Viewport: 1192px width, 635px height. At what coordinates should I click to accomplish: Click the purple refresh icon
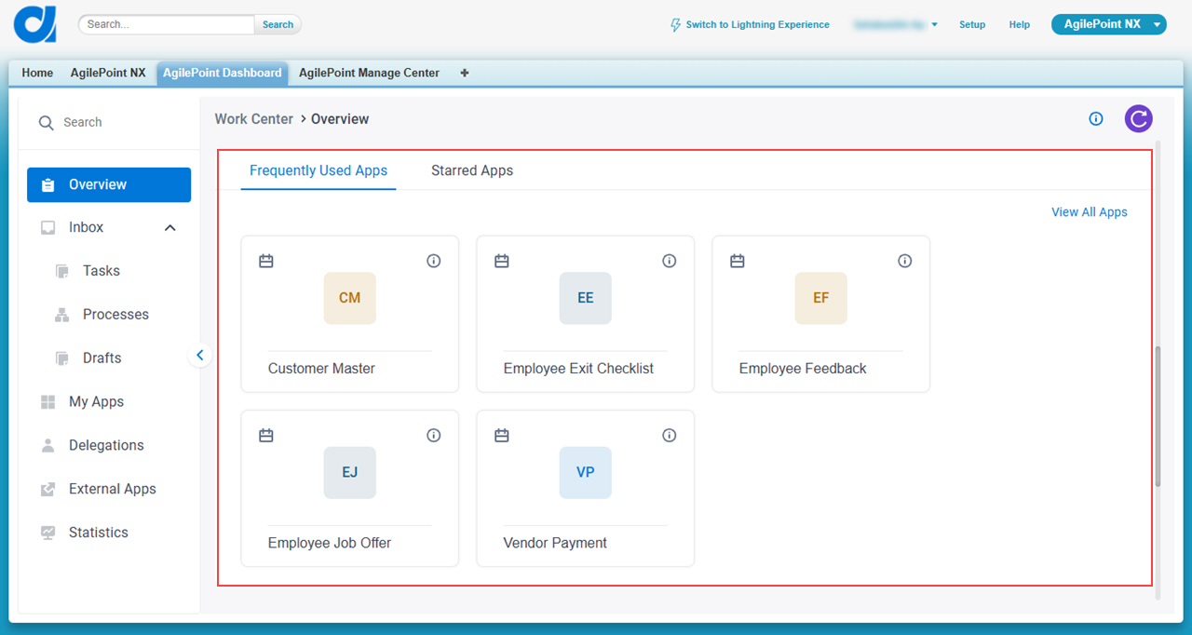click(x=1138, y=118)
